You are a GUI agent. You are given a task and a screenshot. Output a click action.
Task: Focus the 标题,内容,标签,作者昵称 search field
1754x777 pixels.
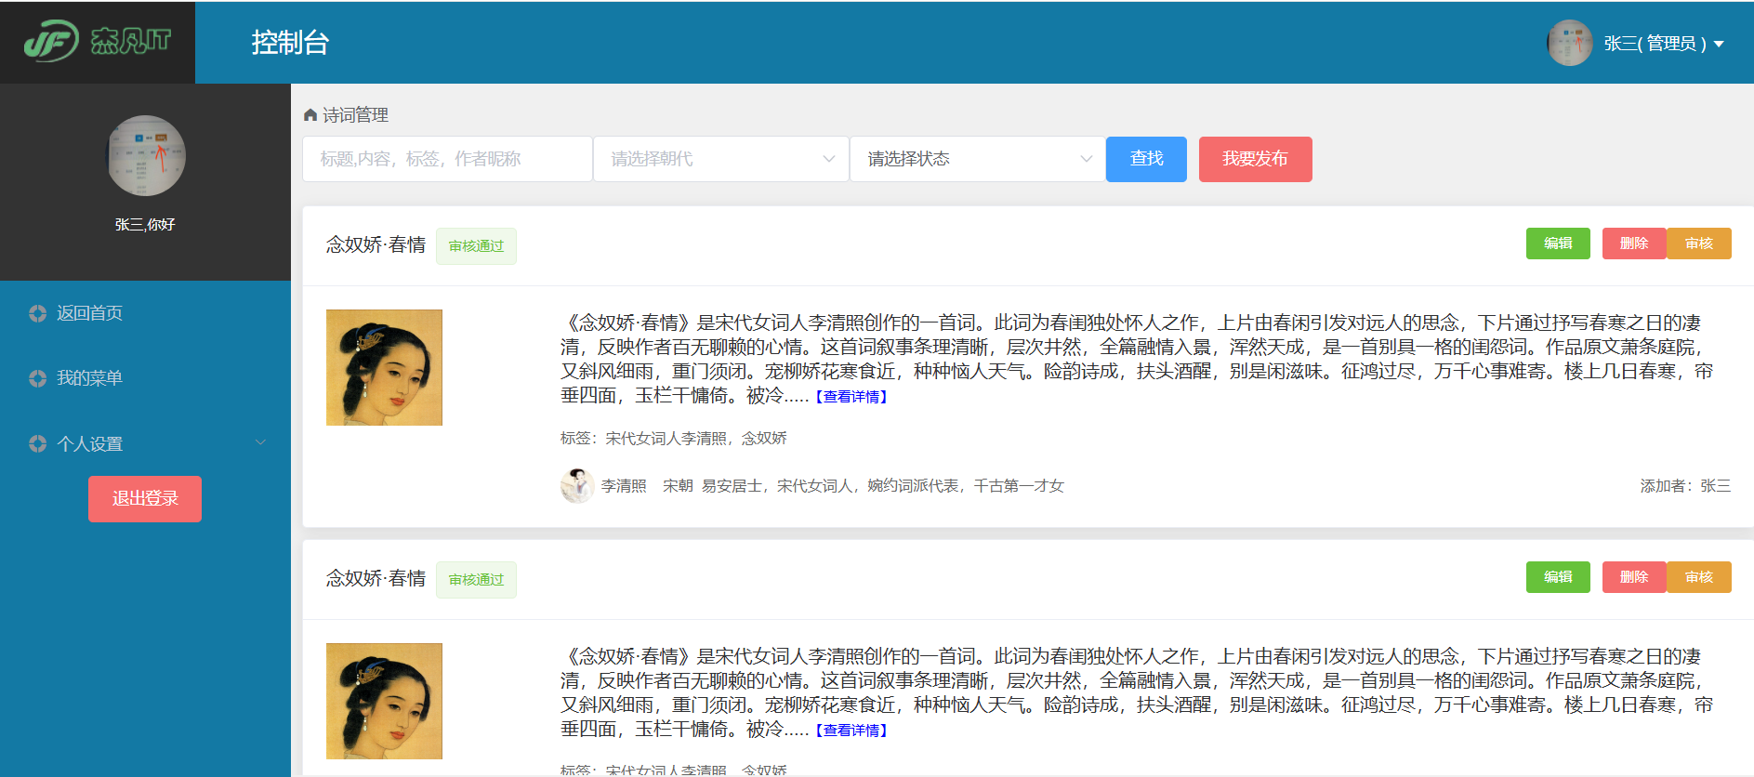(447, 159)
